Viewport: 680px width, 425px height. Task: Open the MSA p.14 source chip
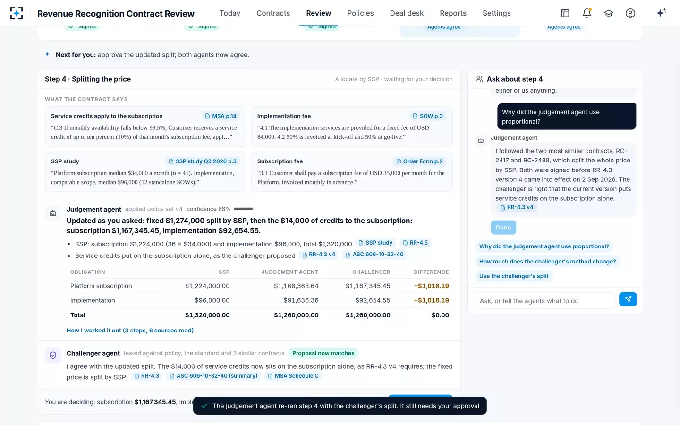pos(221,116)
